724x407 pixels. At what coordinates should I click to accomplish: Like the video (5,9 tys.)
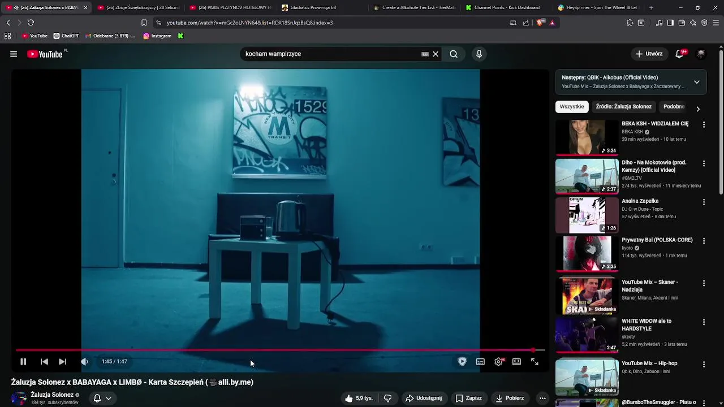(x=359, y=399)
